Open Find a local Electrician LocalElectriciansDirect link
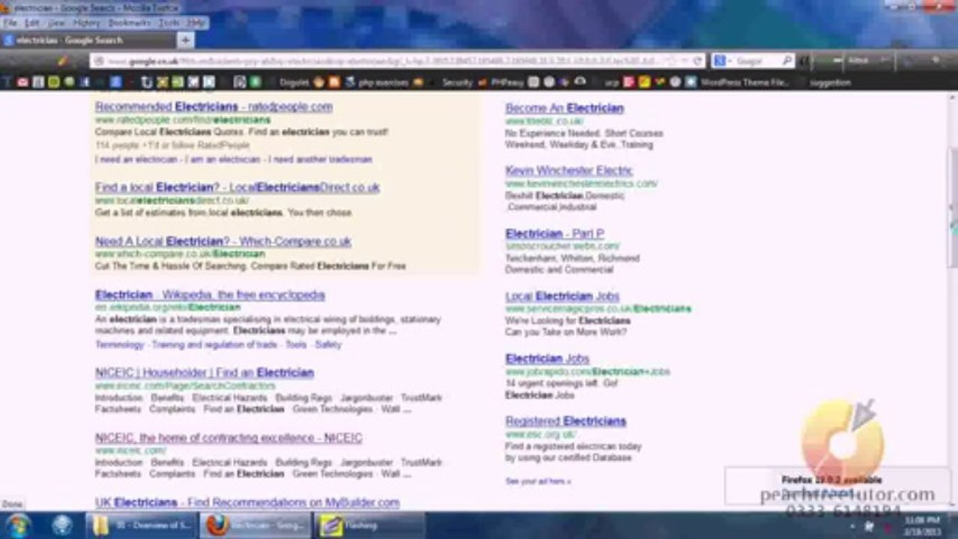Viewport: 958px width, 539px height. 237,188
